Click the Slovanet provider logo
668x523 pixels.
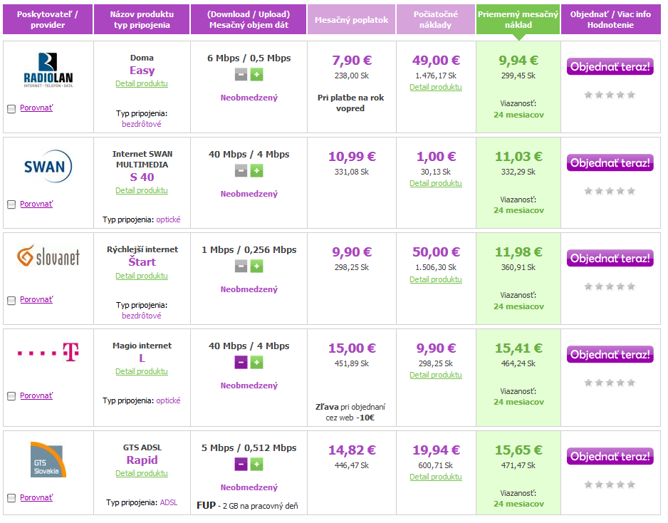(48, 257)
